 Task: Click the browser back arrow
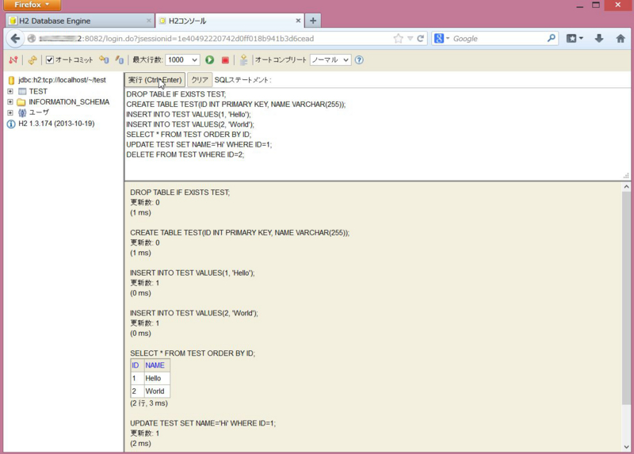click(x=15, y=38)
